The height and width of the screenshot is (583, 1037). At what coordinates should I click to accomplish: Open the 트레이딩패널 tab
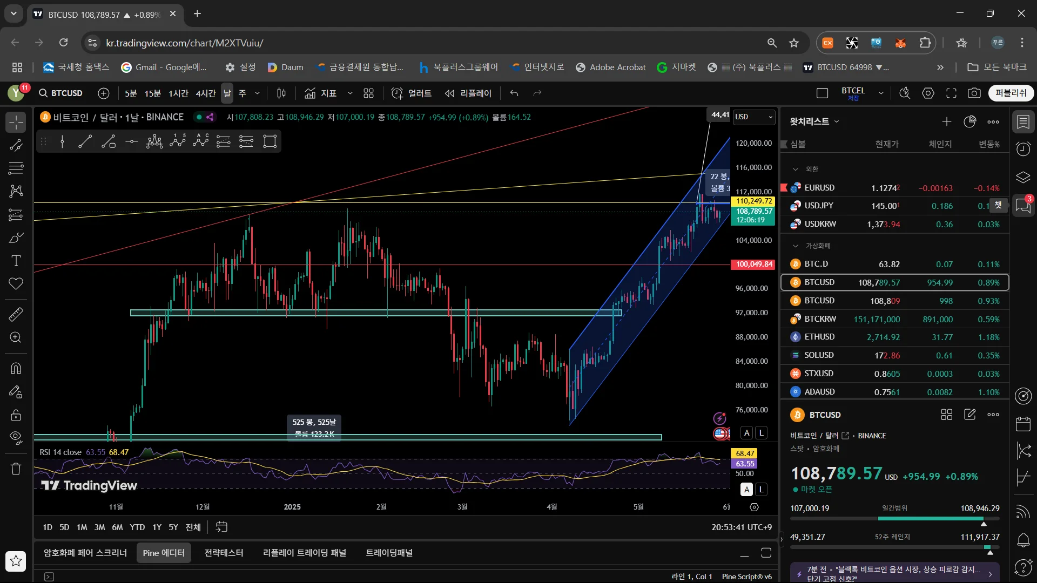point(389,553)
